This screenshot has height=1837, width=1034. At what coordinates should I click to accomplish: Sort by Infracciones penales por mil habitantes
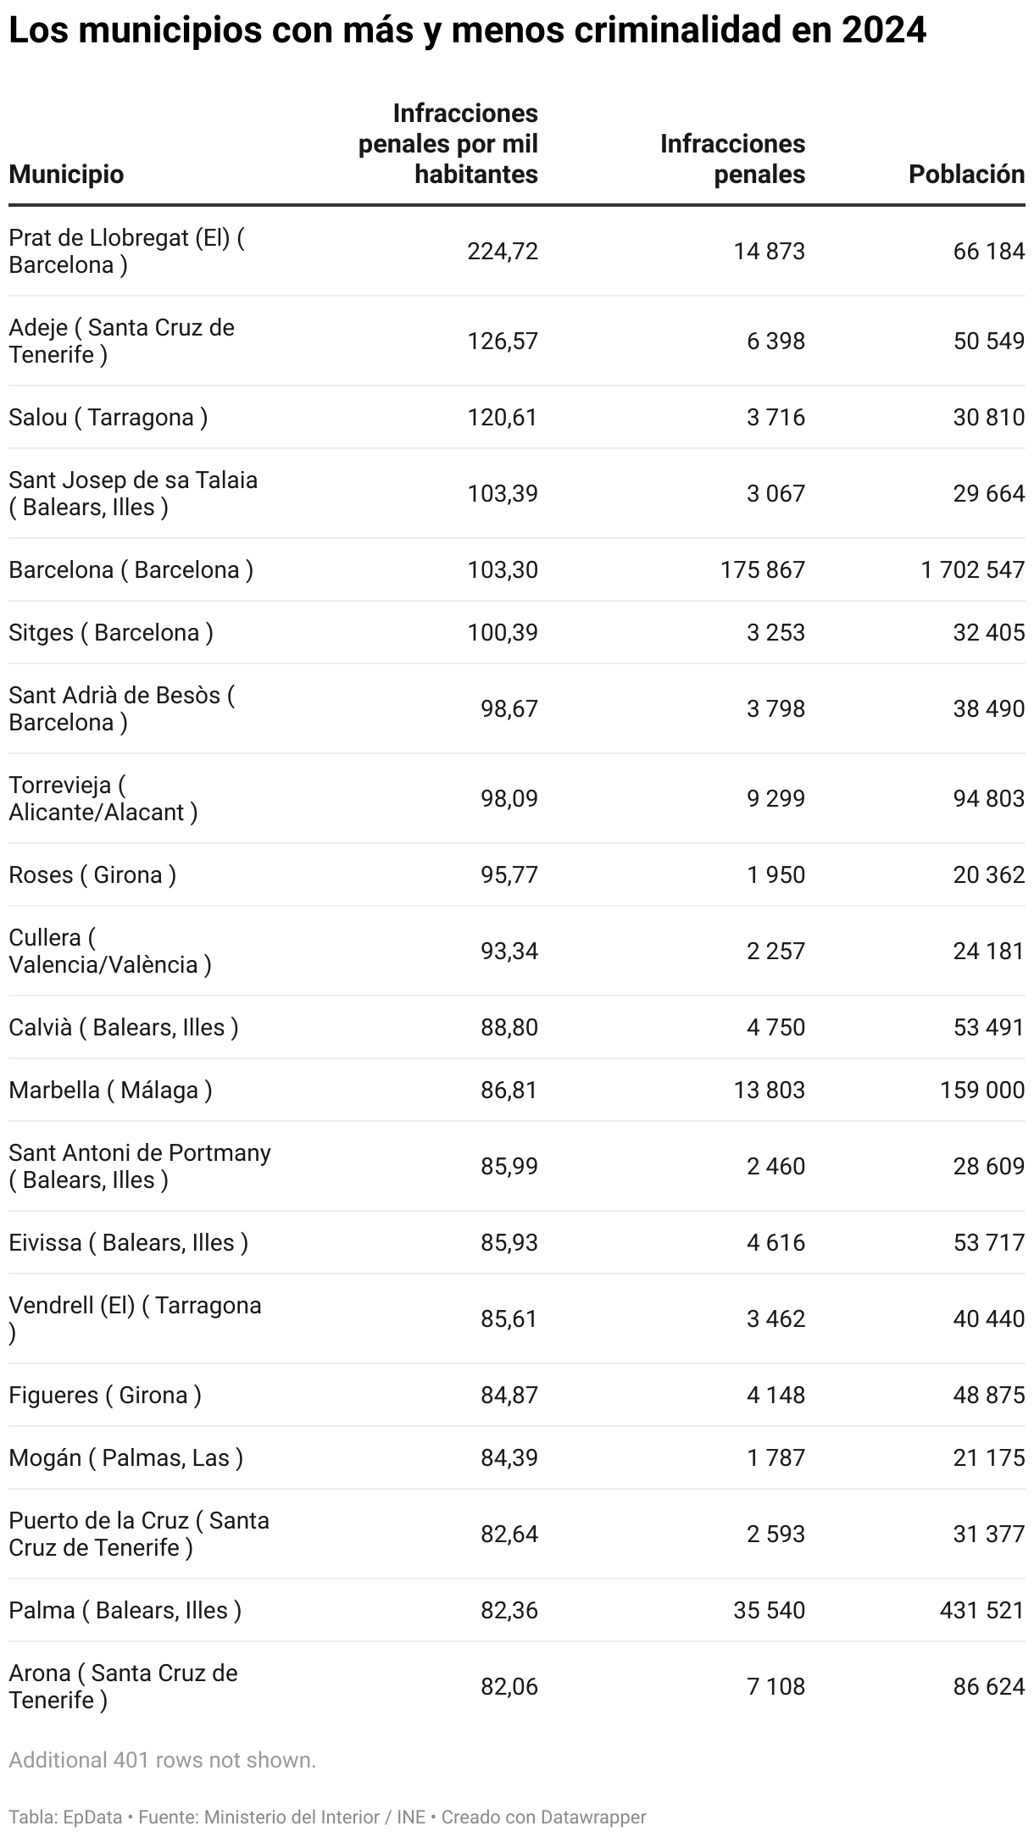pos(448,144)
